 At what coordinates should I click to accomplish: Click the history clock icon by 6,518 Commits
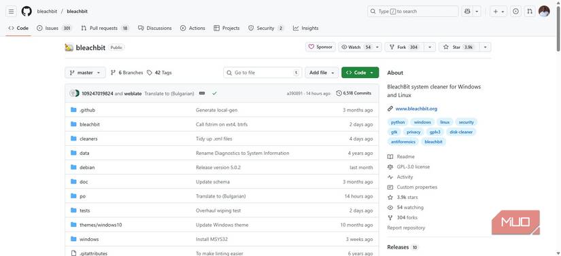point(339,93)
